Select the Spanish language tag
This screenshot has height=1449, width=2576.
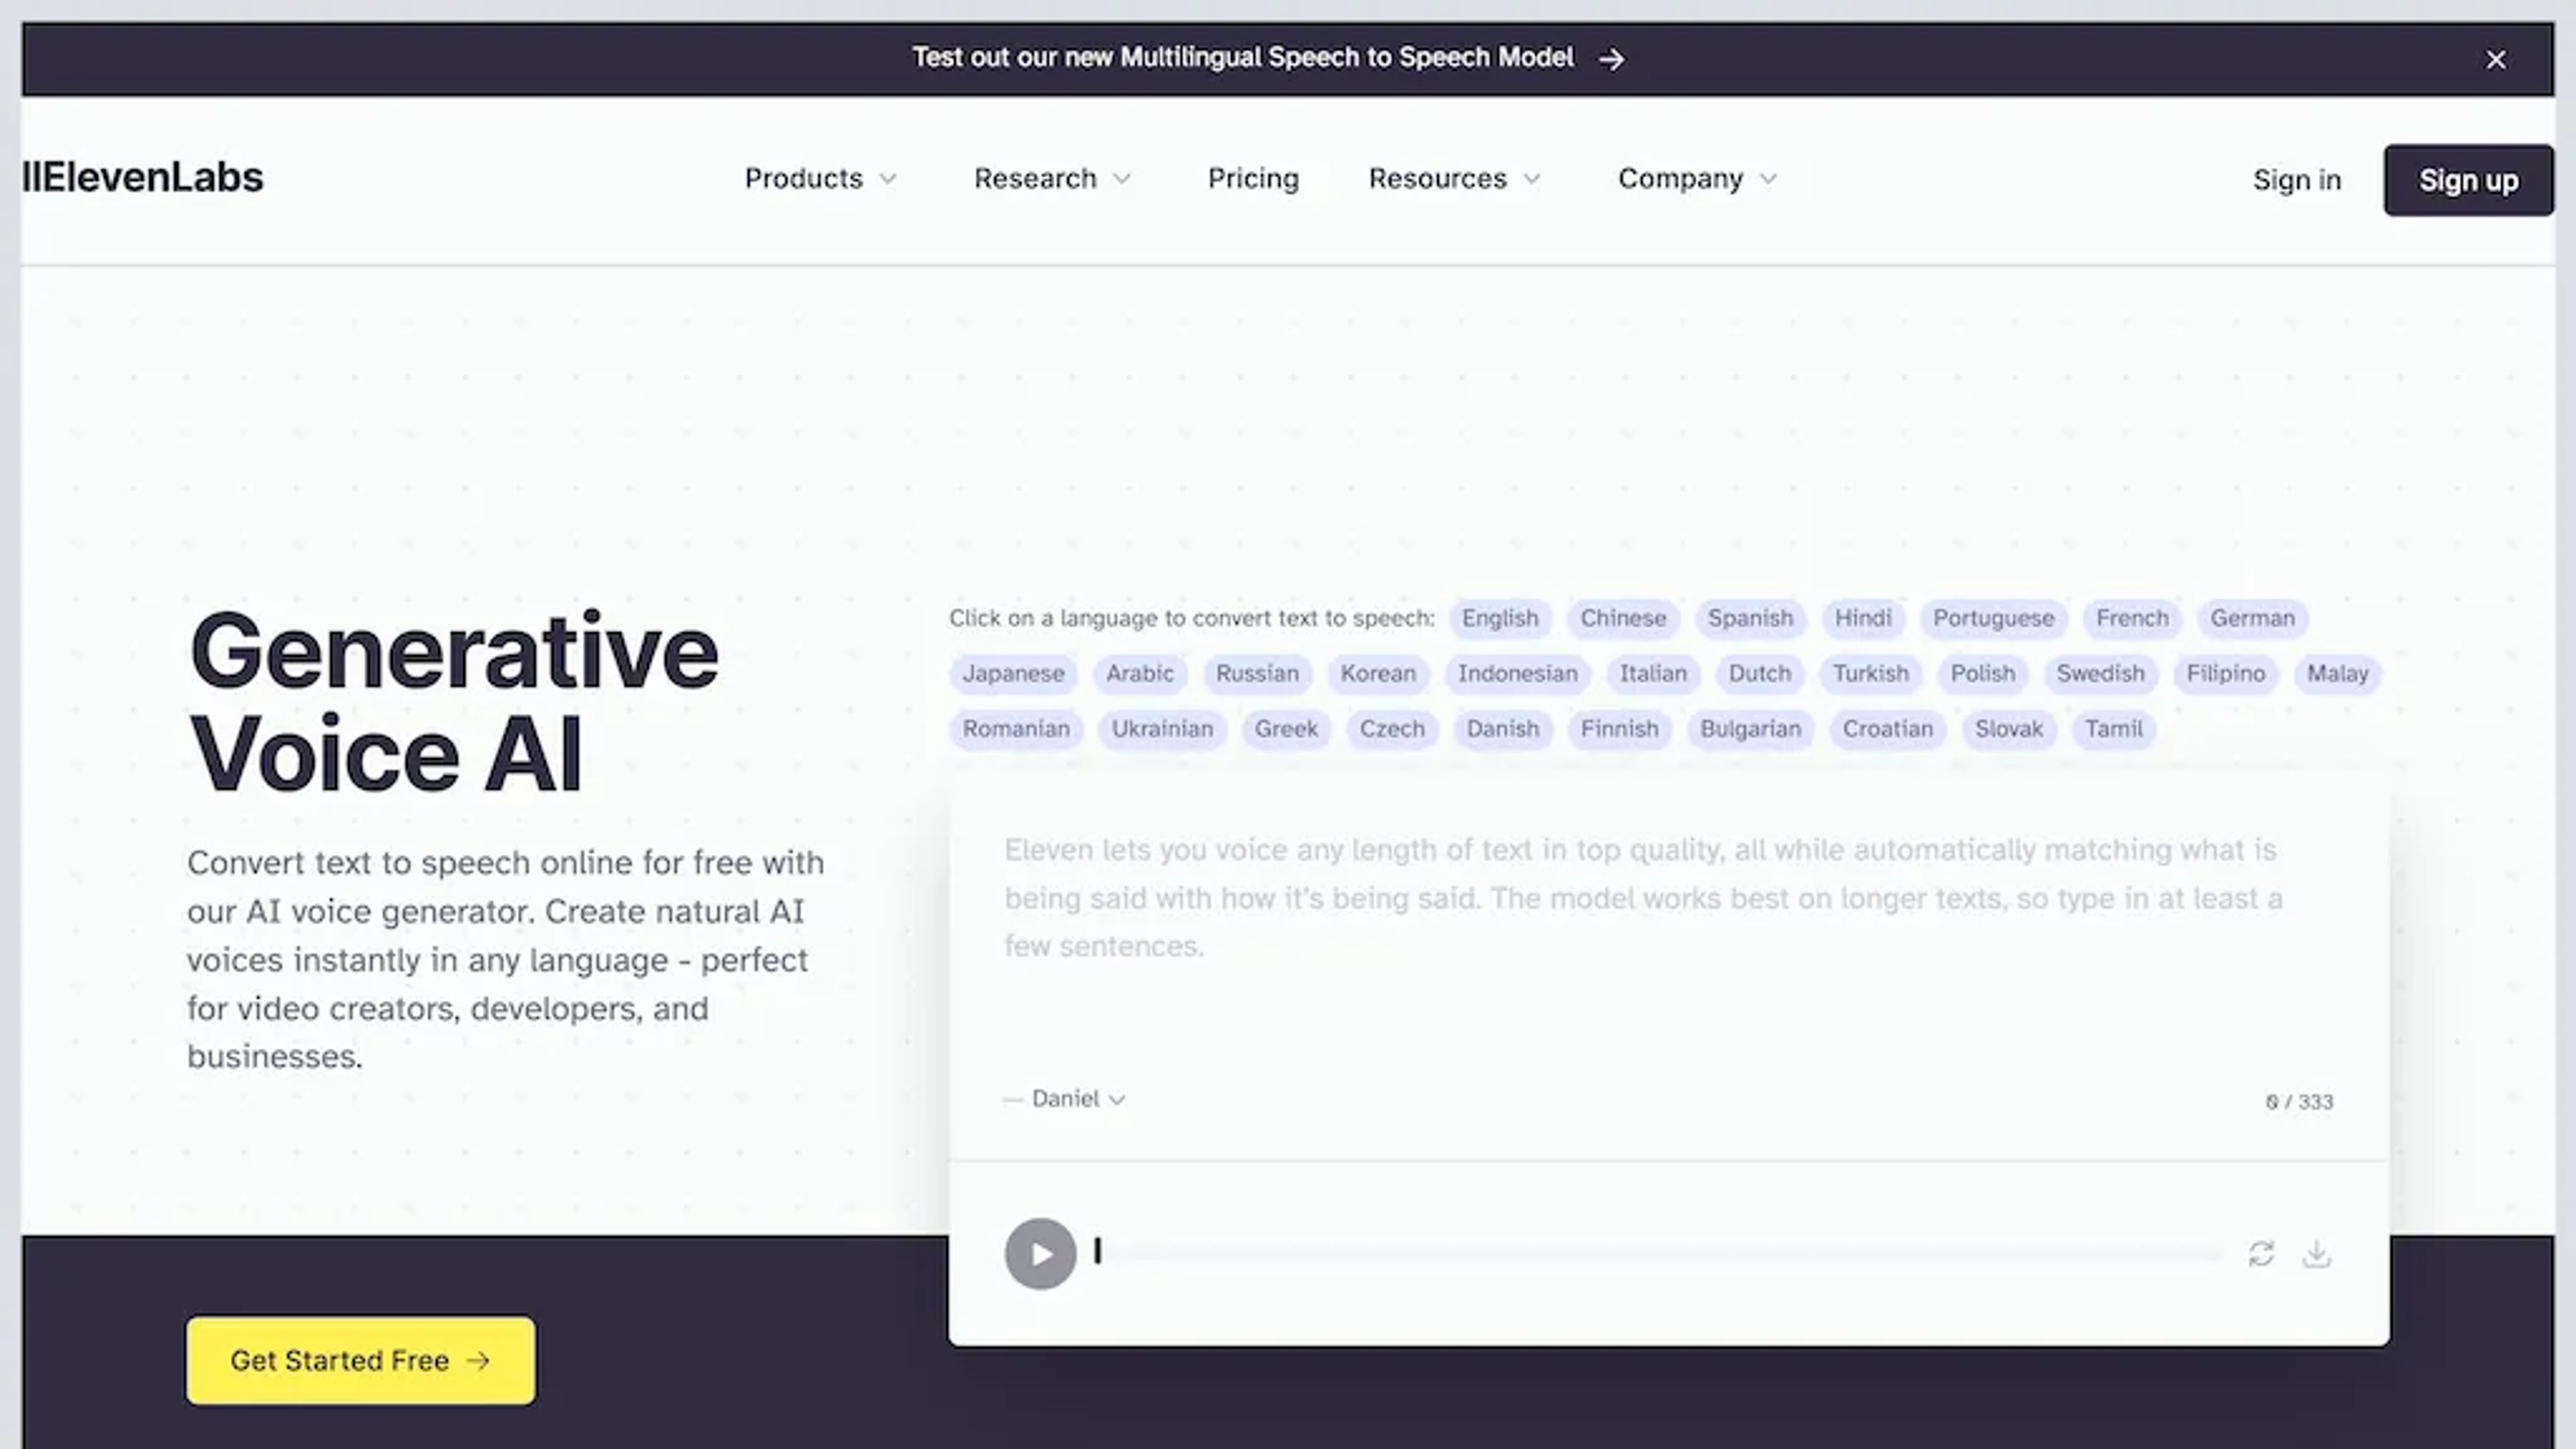coord(1750,617)
